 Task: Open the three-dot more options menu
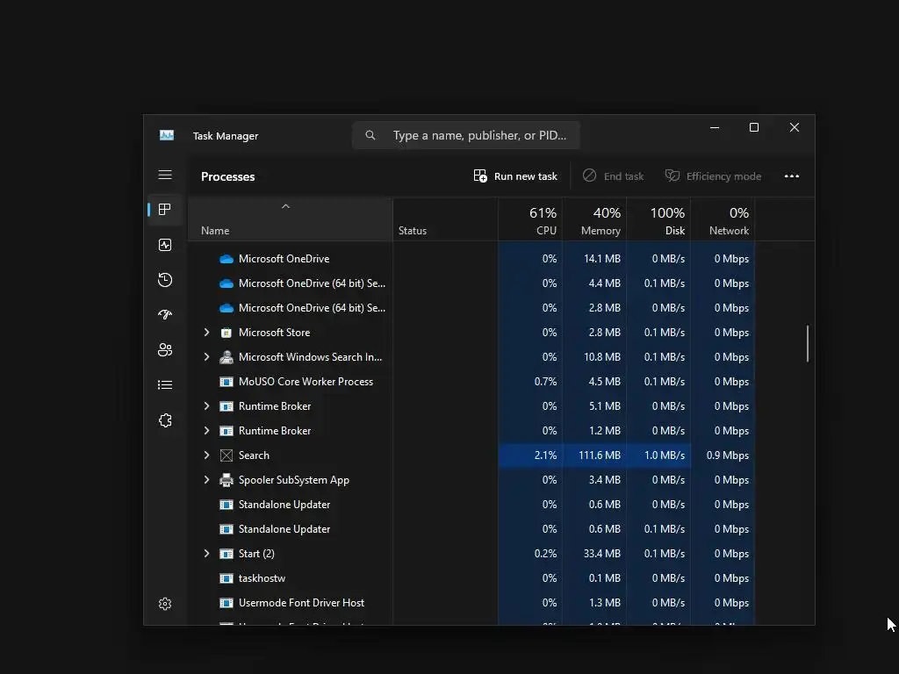pos(792,176)
